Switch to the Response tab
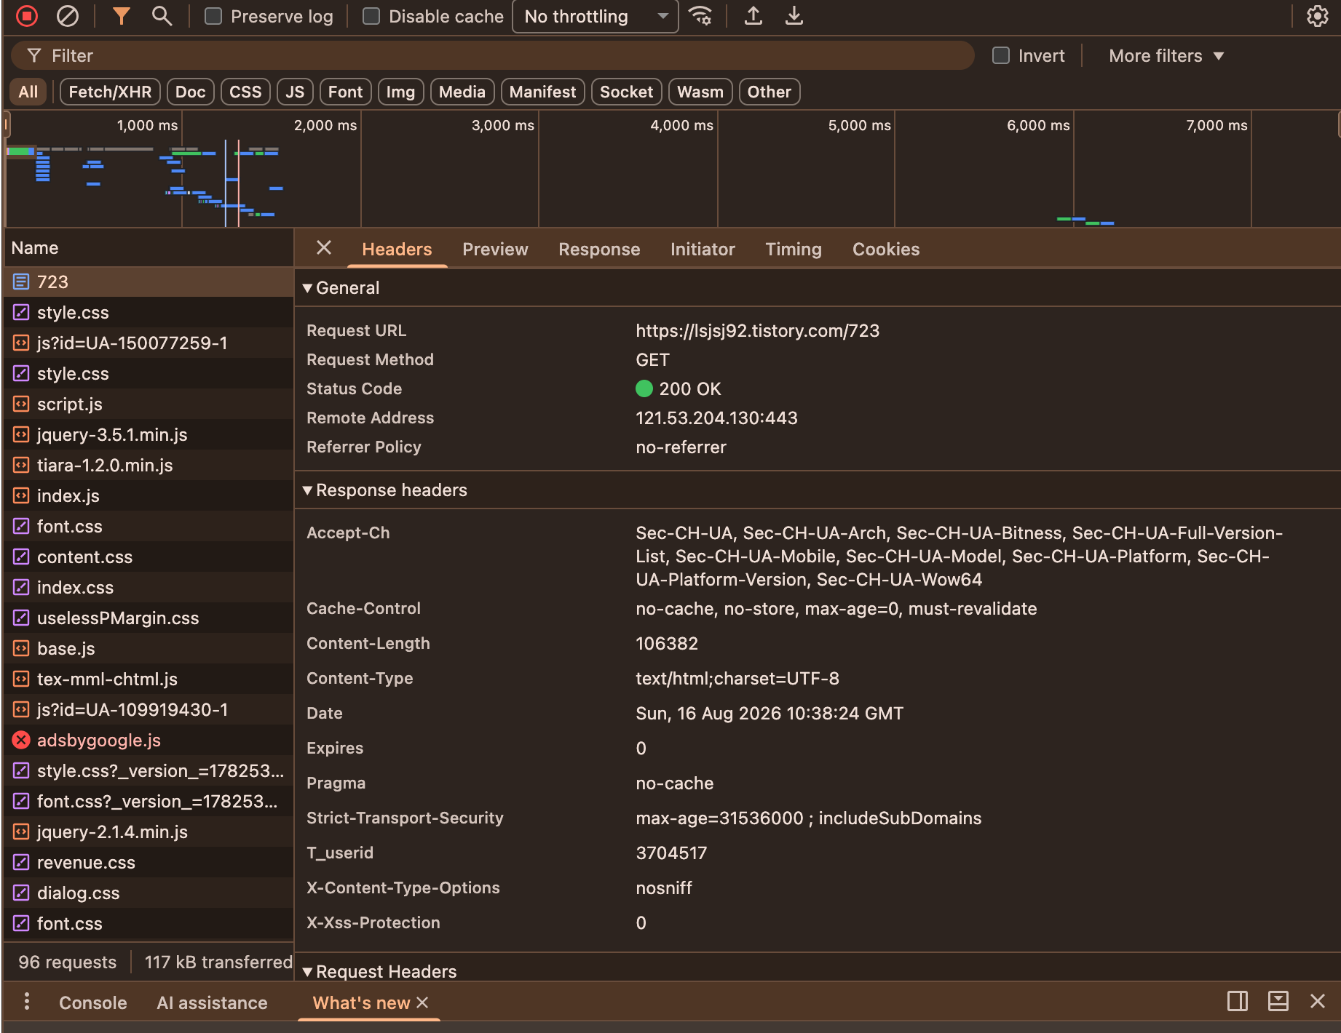Viewport: 1341px width, 1033px height. click(599, 249)
